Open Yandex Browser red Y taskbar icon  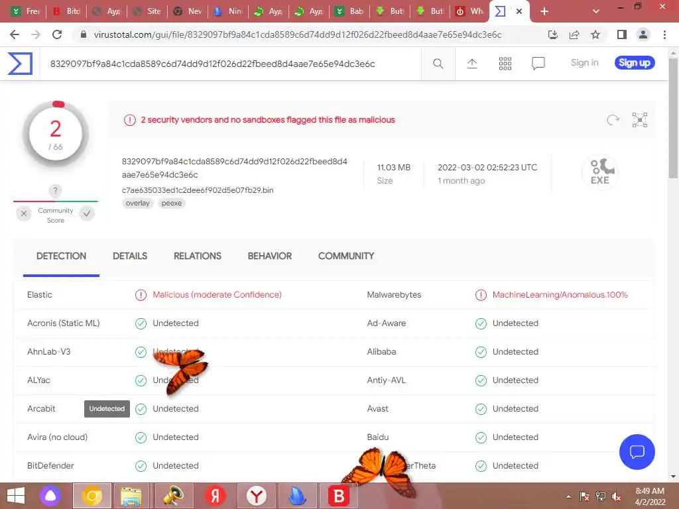coord(257,496)
